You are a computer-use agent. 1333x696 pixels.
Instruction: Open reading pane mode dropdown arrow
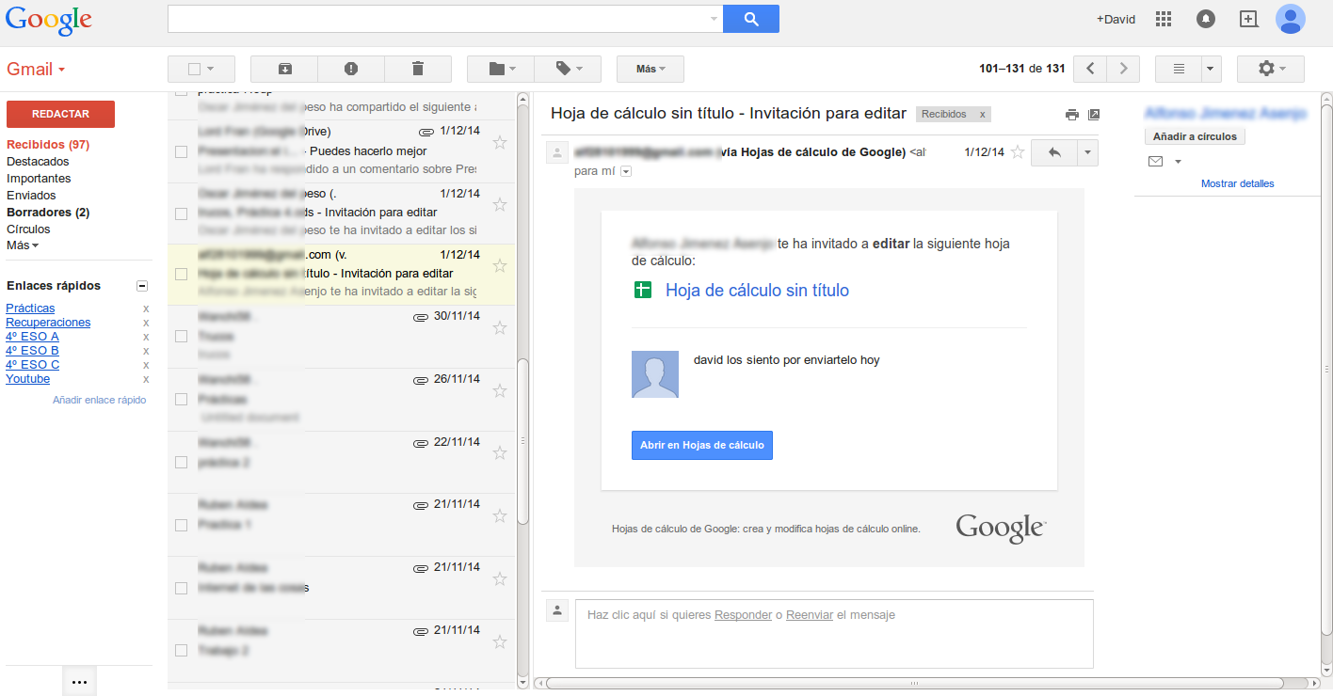pos(1212,69)
